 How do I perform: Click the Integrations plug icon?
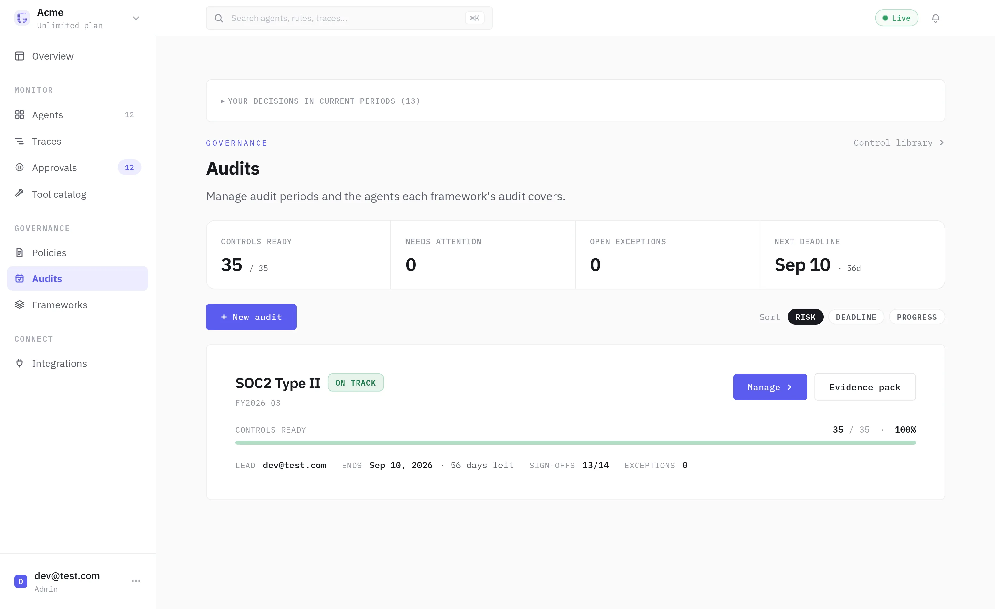tap(20, 363)
